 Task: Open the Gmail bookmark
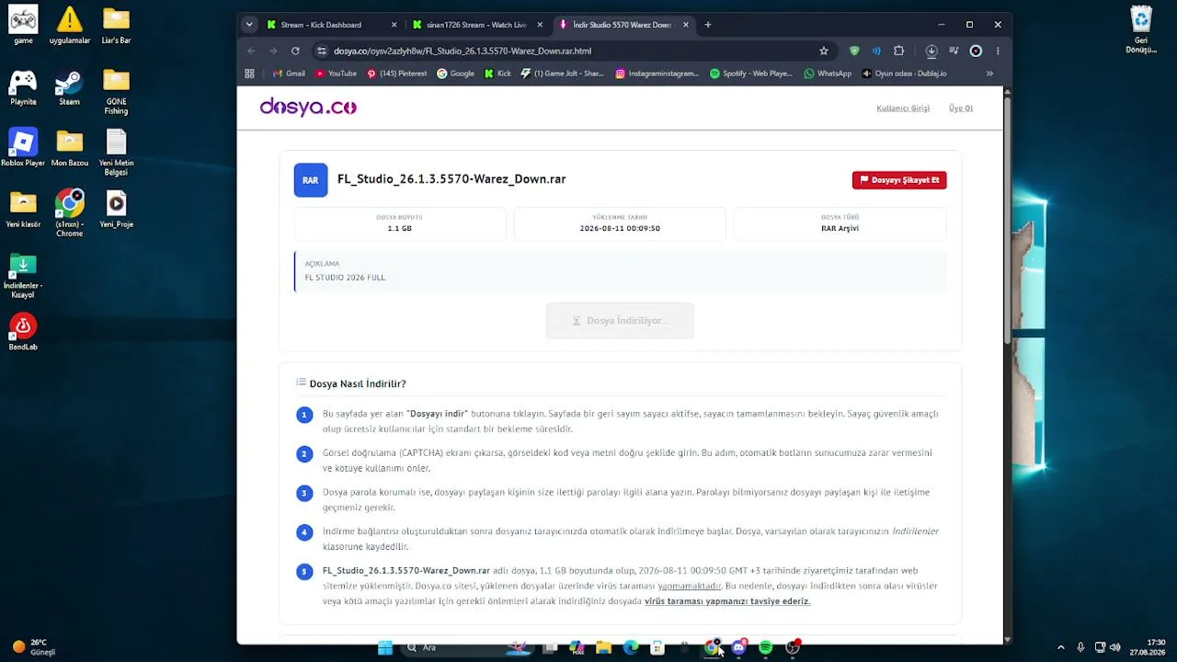pyautogui.click(x=289, y=74)
